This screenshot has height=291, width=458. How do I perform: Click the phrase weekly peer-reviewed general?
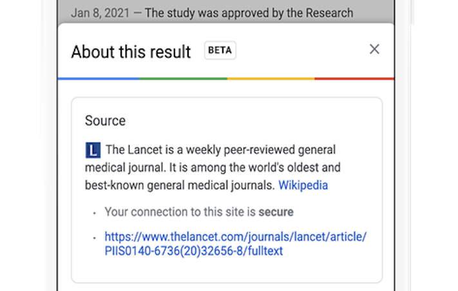click(x=260, y=150)
